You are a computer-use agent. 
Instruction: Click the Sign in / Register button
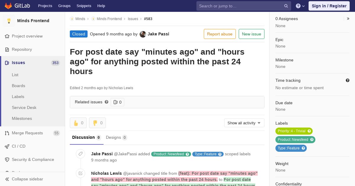click(x=329, y=6)
